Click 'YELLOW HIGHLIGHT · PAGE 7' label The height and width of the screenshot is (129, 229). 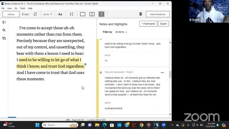(119, 72)
